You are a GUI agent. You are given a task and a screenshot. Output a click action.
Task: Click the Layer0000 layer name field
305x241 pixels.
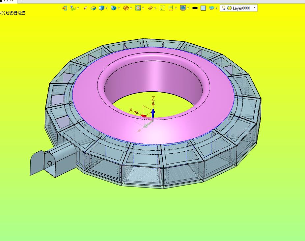click(x=241, y=8)
